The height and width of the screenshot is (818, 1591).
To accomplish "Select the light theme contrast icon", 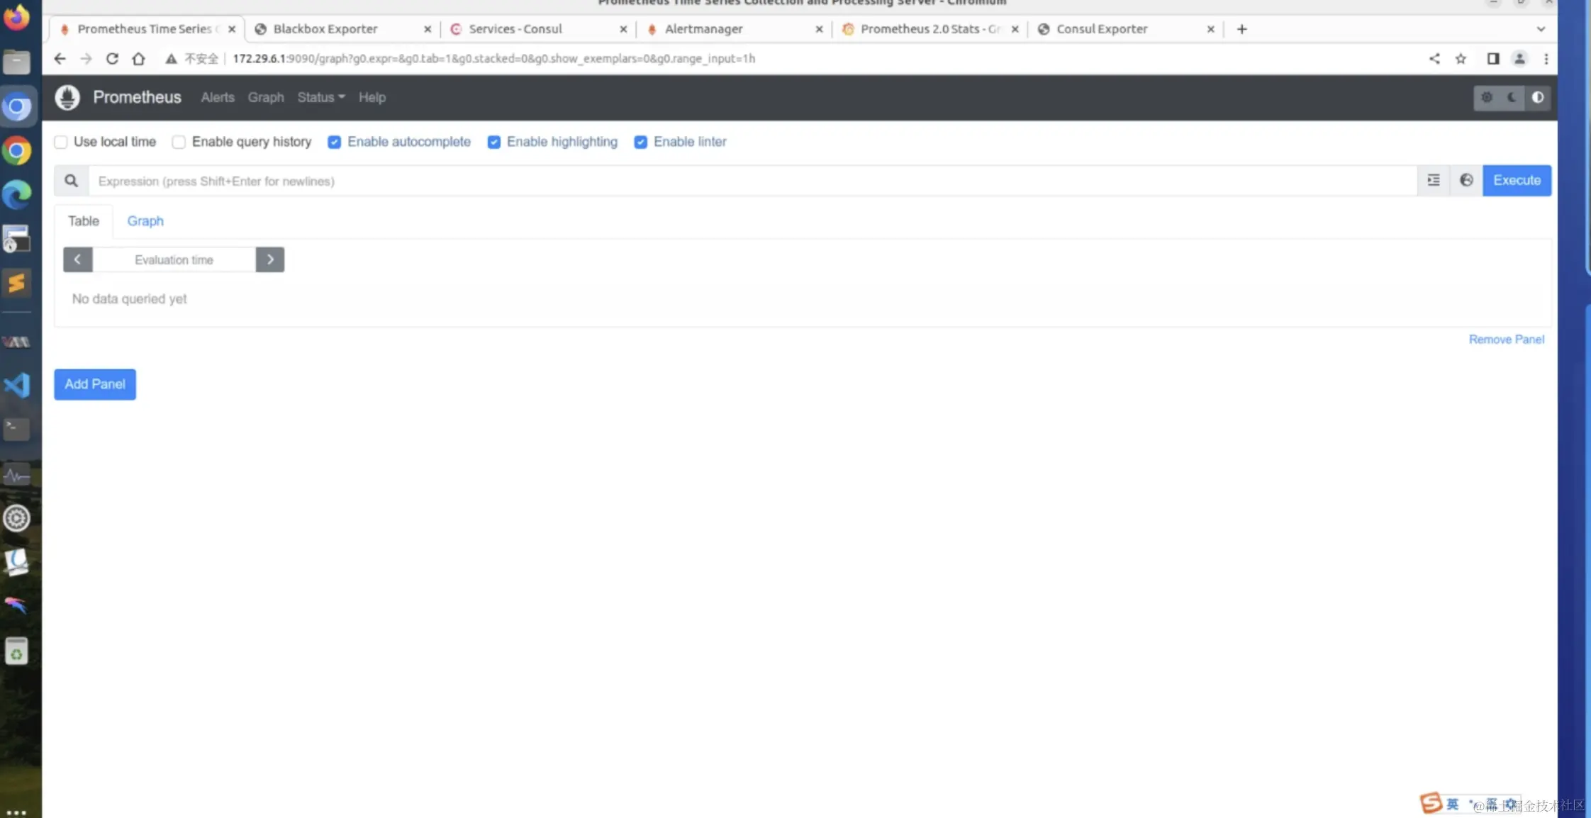I will (x=1537, y=97).
